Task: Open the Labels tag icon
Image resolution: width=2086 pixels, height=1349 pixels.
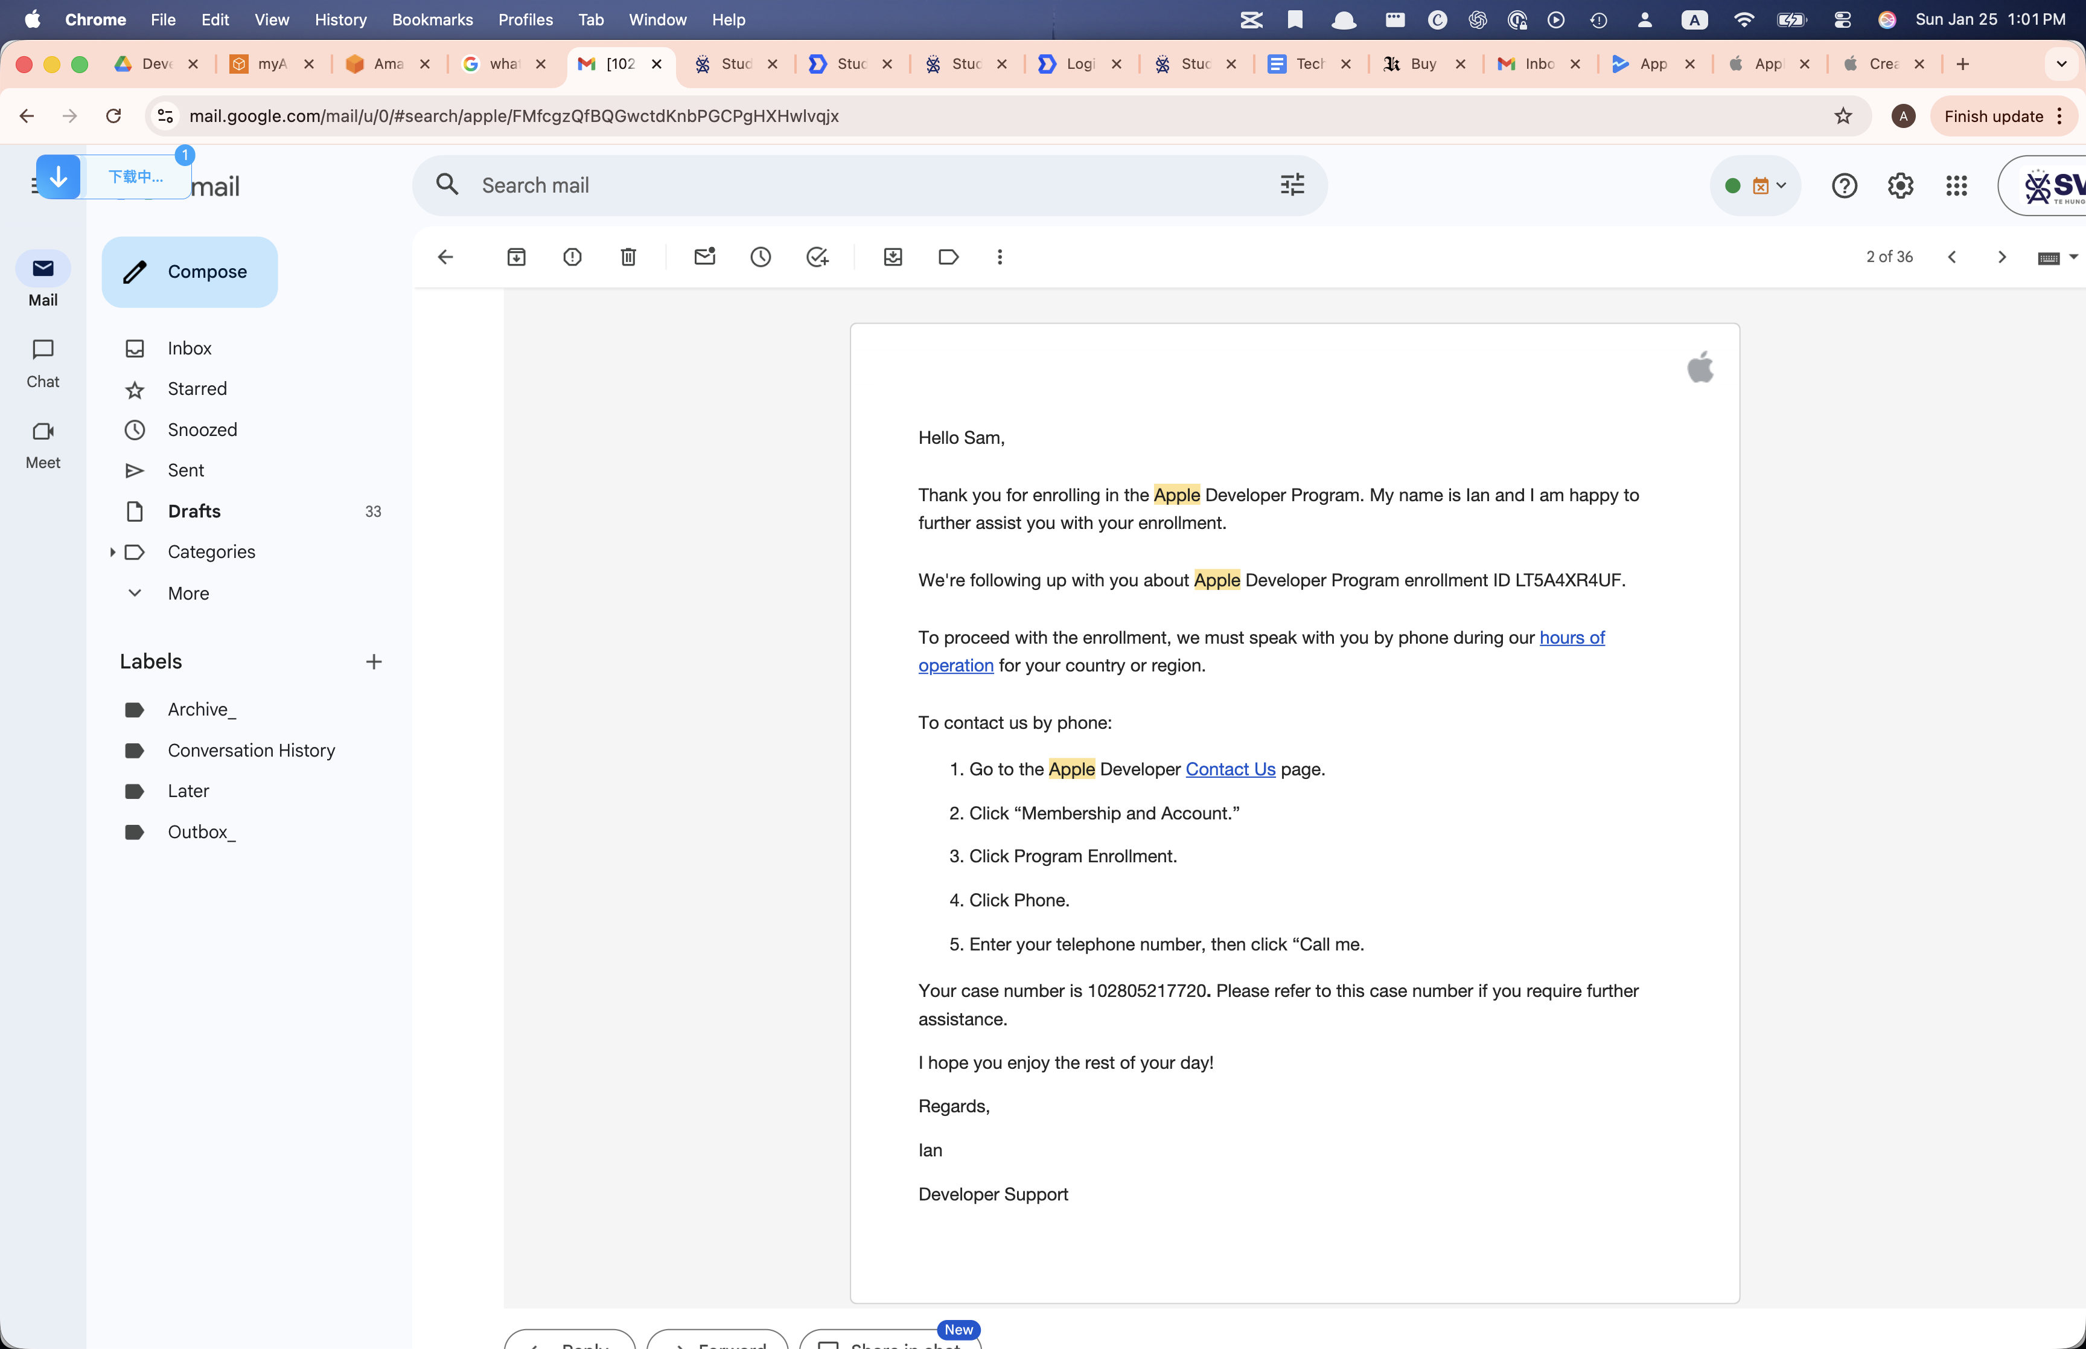Action: 948,257
